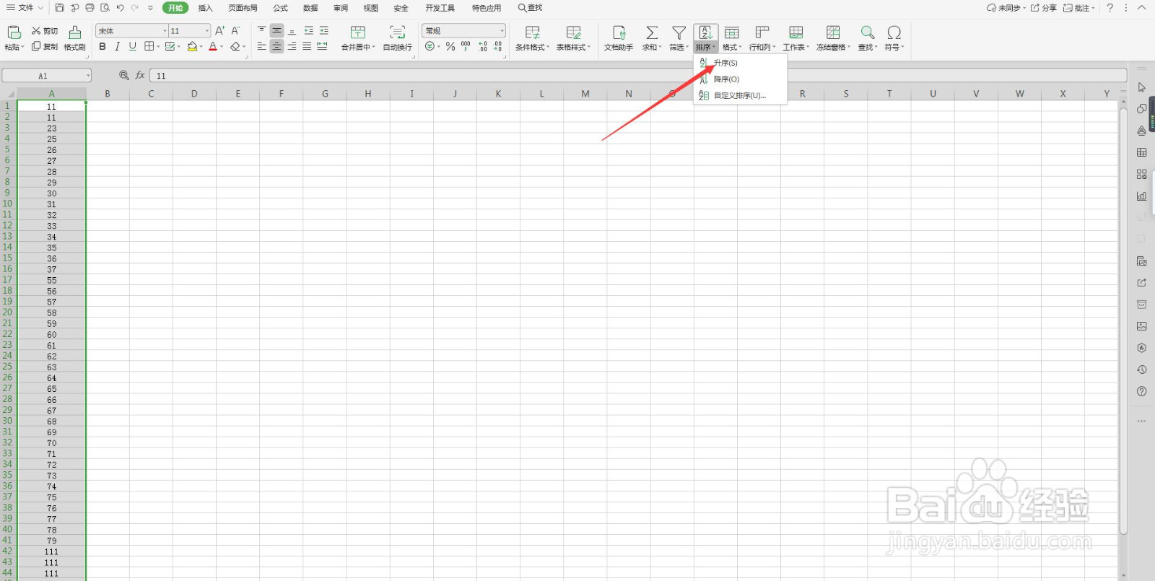This screenshot has width=1155, height=581.
Task: Open the 符号 symbol omega icon
Action: click(894, 32)
